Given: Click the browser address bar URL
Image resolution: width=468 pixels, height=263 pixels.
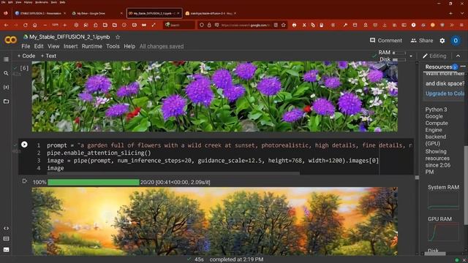Looking at the screenshot, I should coord(245,26).
